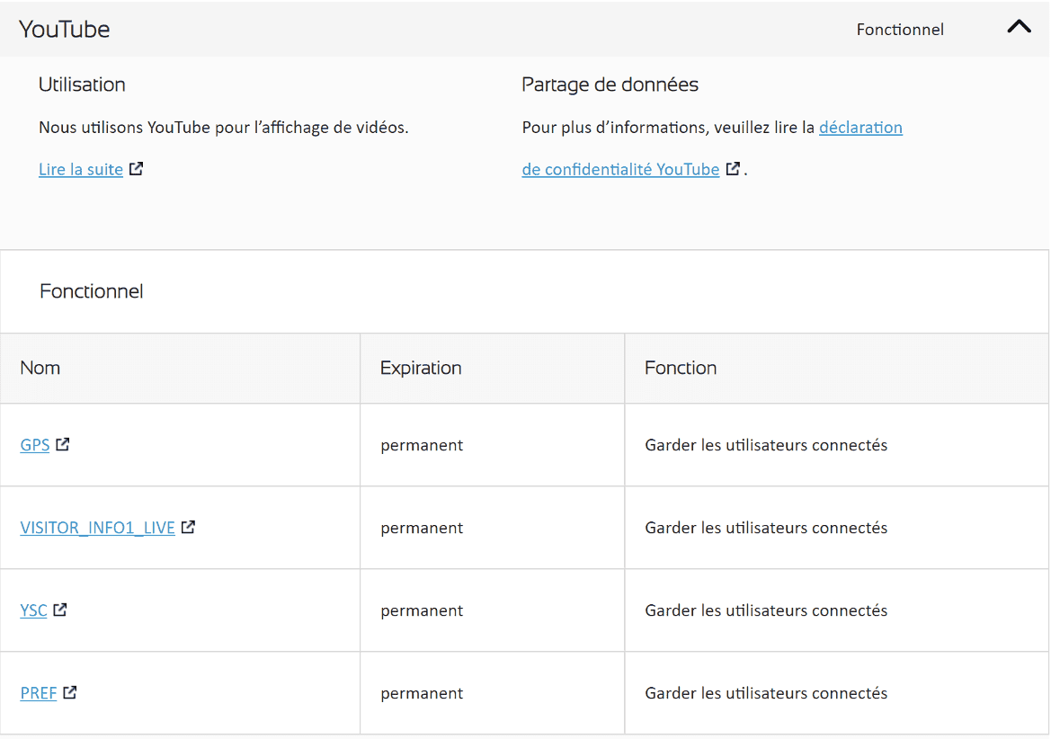This screenshot has width=1051, height=739.
Task: Select permanent value in PREF row
Action: point(422,693)
